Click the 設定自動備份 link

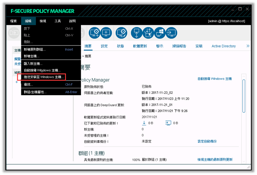coord(207,141)
